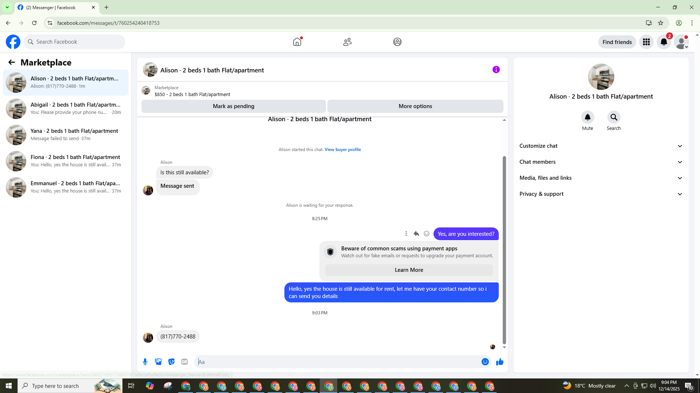The height and width of the screenshot is (393, 700).
Task: Expand Chat members section
Action: point(600,162)
